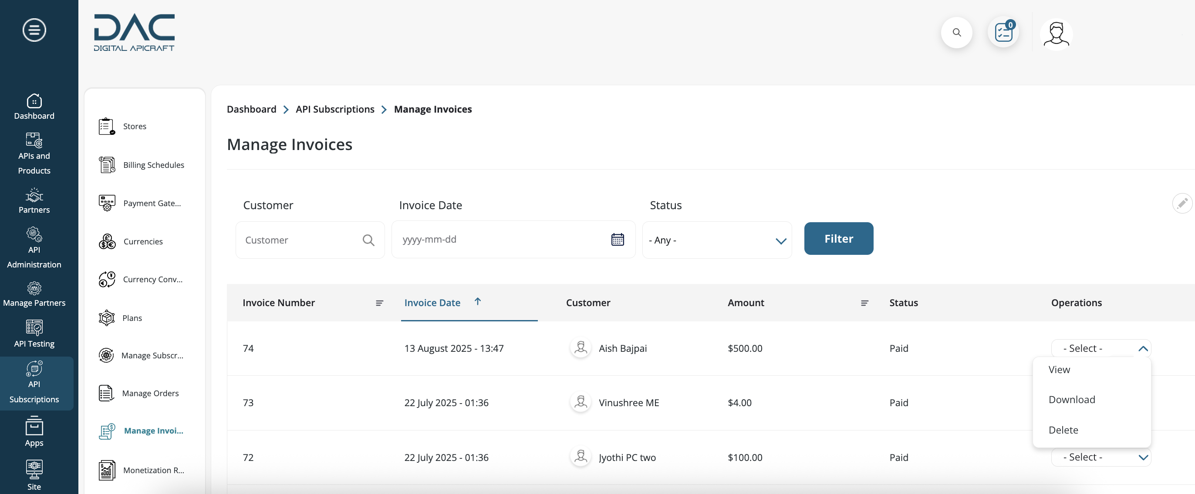Click amount $500.00
This screenshot has width=1195, height=494.
click(x=745, y=348)
